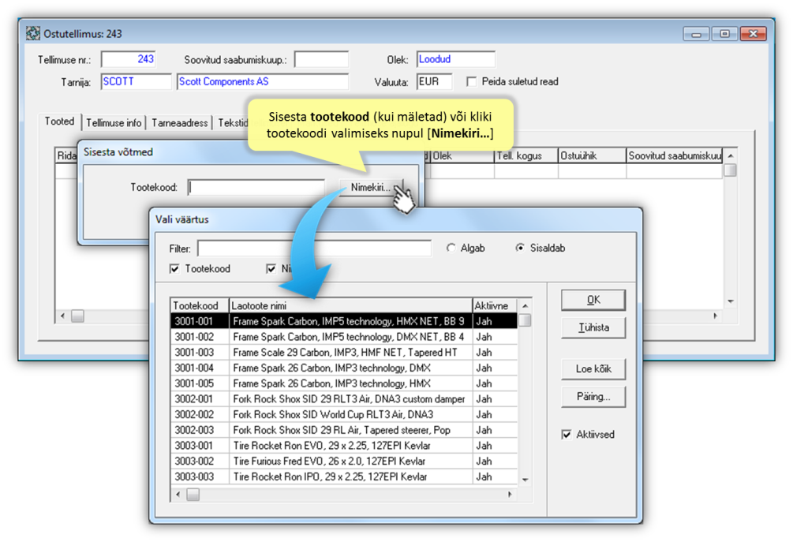Click the Tühista button
Image resolution: width=793 pixels, height=542 pixels.
tap(593, 327)
